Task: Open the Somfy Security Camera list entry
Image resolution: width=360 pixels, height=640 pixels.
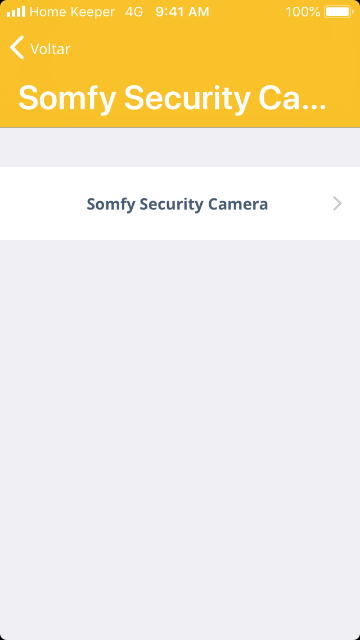Action: click(177, 203)
